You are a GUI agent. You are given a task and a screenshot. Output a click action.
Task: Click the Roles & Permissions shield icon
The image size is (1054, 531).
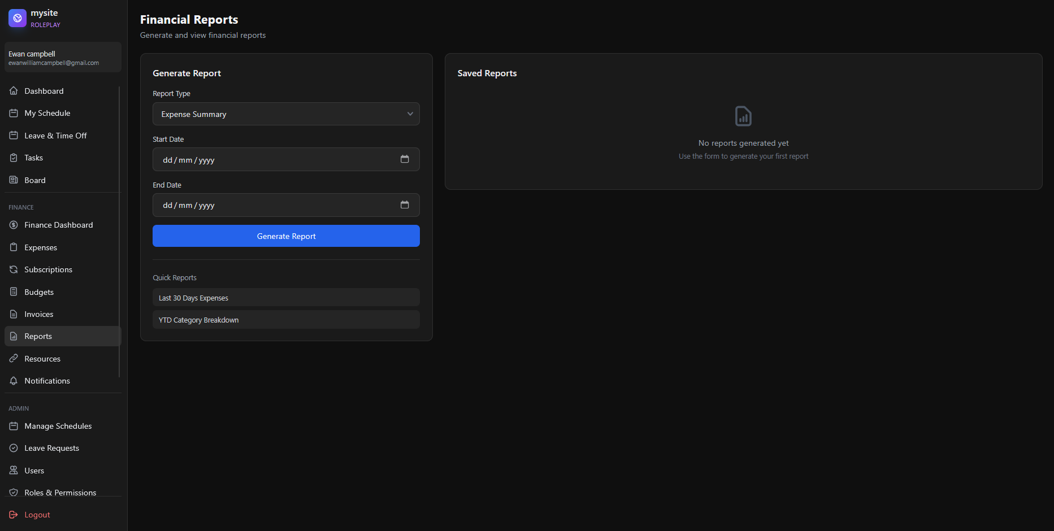(14, 493)
